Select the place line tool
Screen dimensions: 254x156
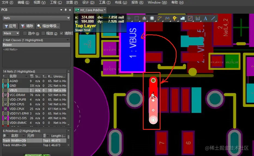coord(213,18)
